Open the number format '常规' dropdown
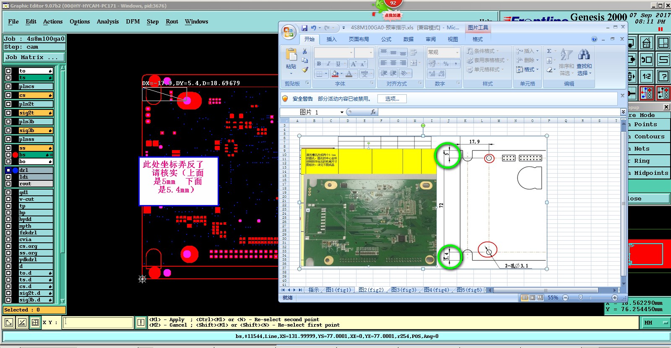The width and height of the screenshot is (671, 348). [x=457, y=52]
